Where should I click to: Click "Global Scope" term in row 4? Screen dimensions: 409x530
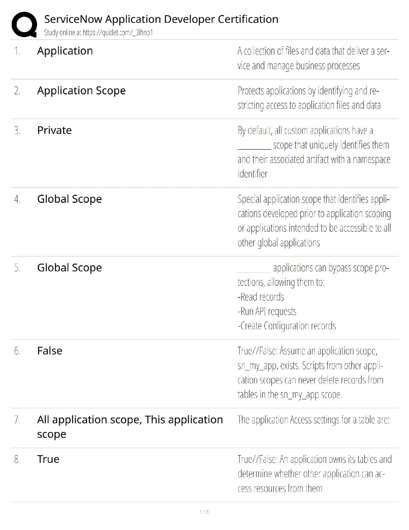tap(69, 199)
